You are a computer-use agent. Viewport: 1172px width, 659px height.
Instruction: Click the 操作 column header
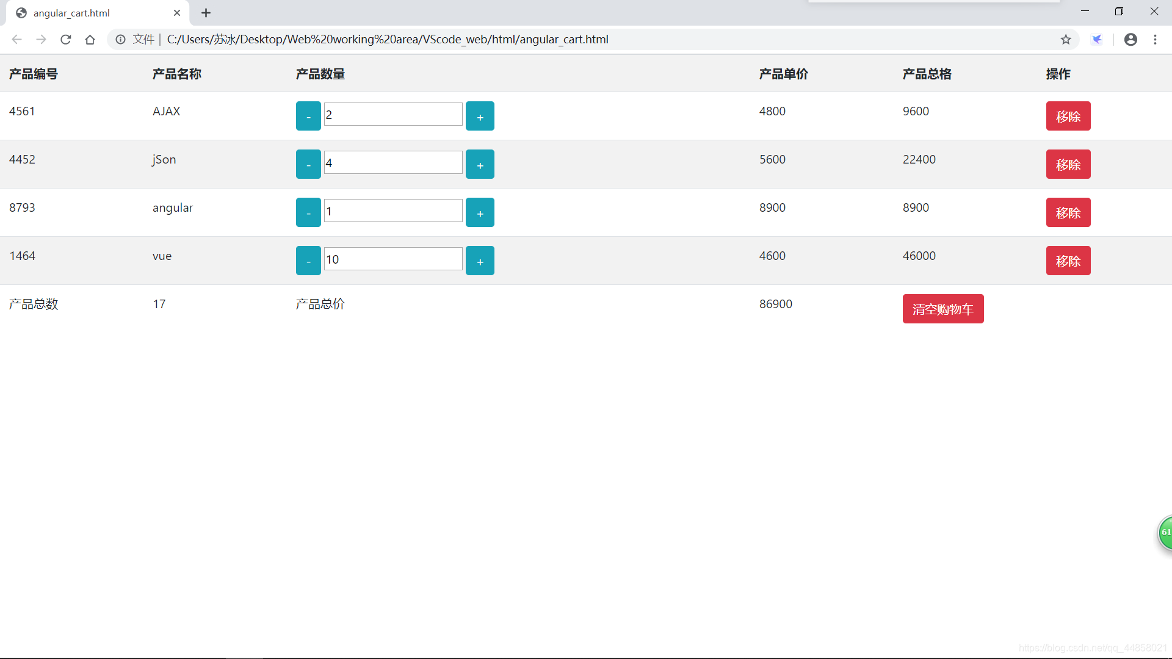tap(1058, 74)
